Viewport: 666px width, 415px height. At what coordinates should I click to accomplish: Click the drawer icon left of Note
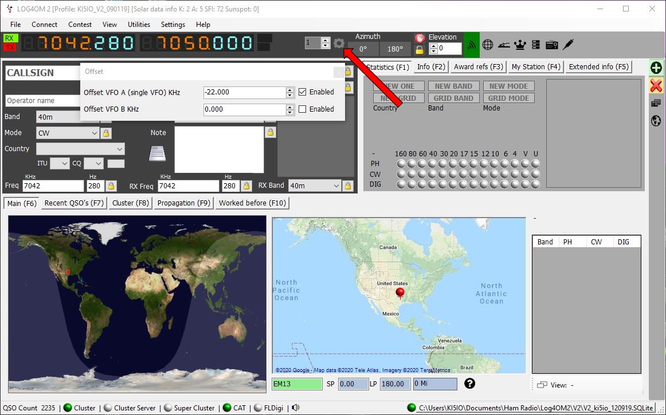point(157,153)
